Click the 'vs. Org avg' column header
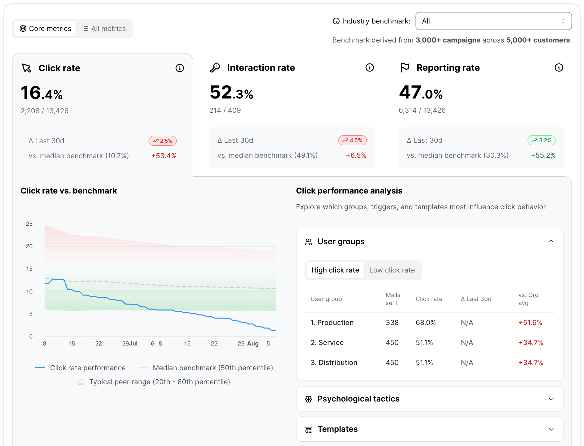Screen dimensions: 584x446 (x=528, y=299)
